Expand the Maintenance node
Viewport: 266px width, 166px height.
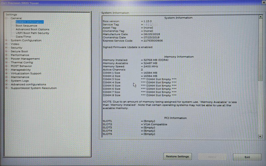tap(6, 77)
